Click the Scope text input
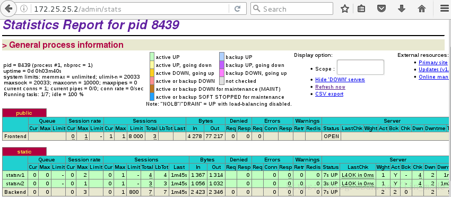This screenshot has height=197, width=451. [360, 67]
